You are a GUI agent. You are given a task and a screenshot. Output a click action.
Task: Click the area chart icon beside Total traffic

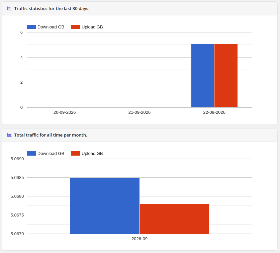(9, 135)
